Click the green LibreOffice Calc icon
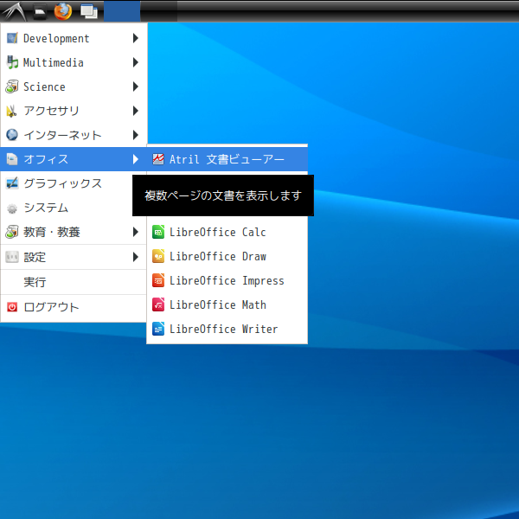This screenshot has width=519, height=519. click(x=158, y=232)
